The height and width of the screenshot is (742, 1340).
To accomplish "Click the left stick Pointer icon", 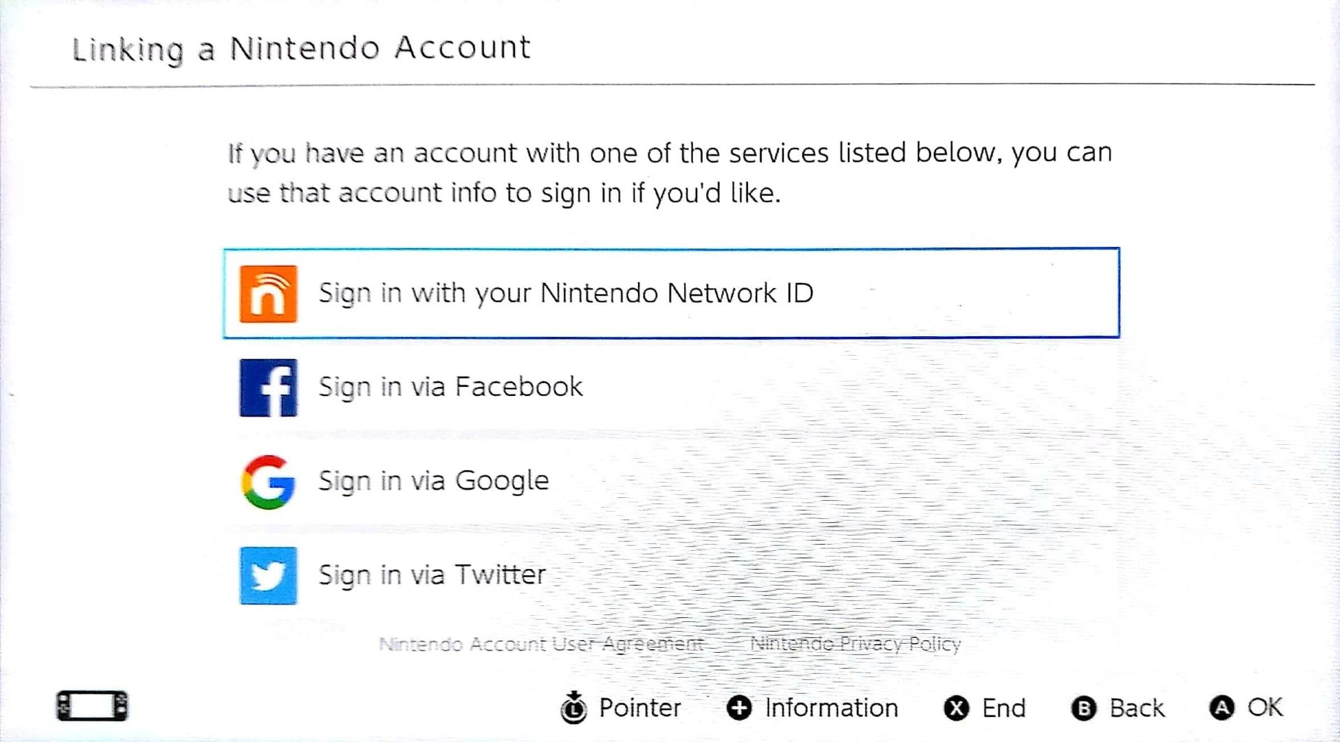I will click(x=574, y=709).
